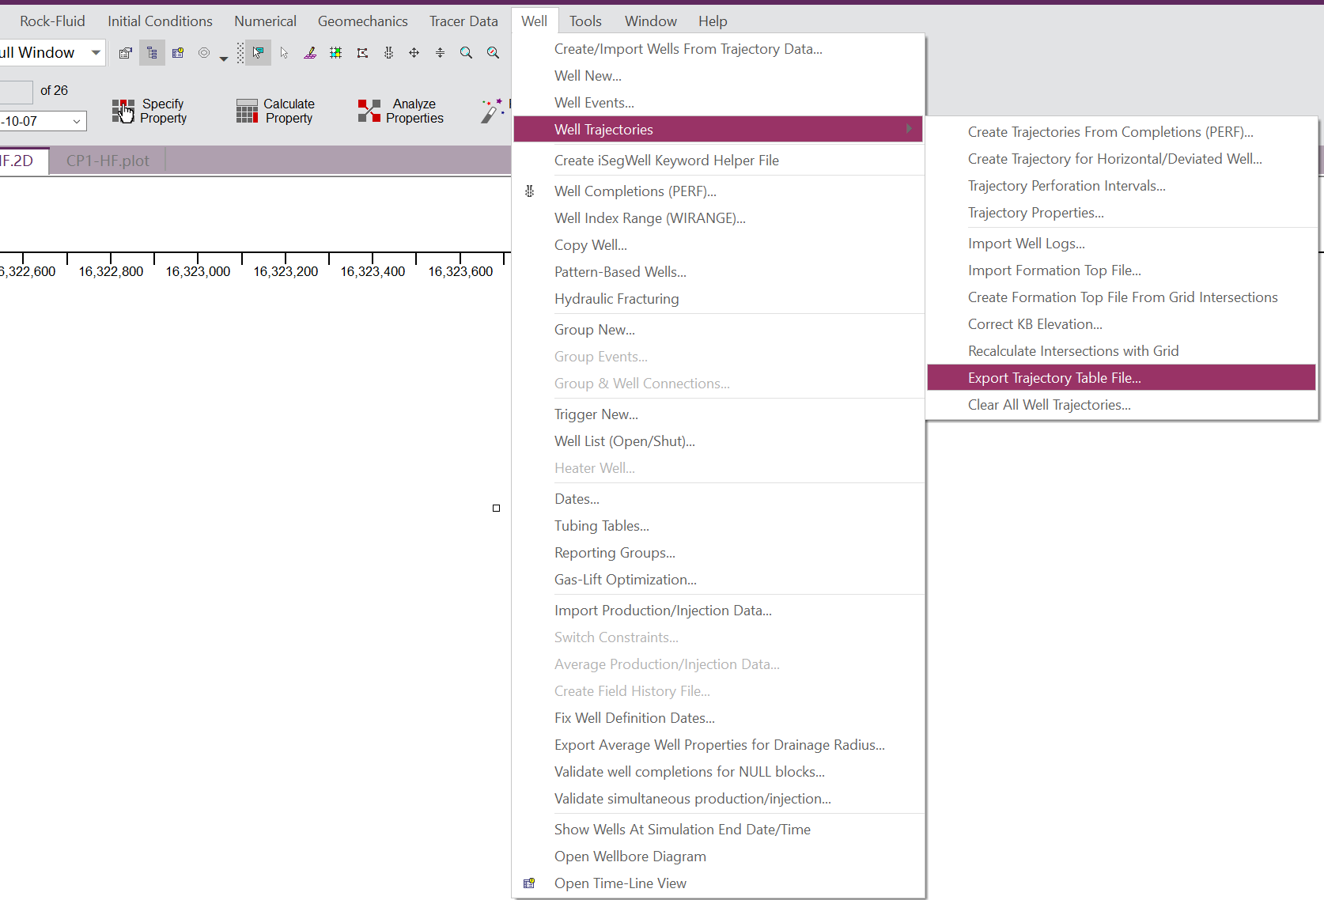Viewport: 1324px width, 900px height.
Task: Click Open Time-Line View menu entry
Action: point(620,883)
